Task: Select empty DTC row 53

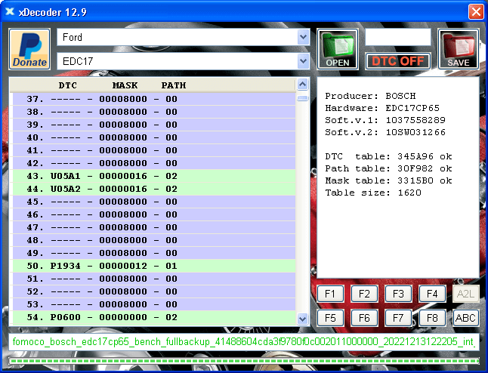Action: click(x=154, y=304)
